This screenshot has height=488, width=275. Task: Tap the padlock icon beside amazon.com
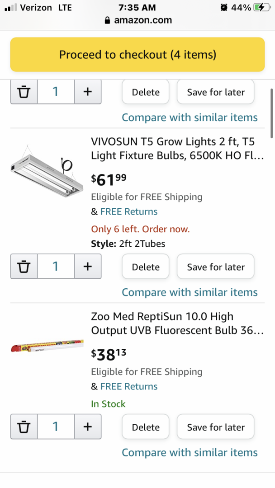[x=107, y=20]
